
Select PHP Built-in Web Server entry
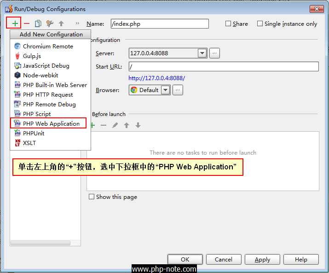tap(50, 85)
